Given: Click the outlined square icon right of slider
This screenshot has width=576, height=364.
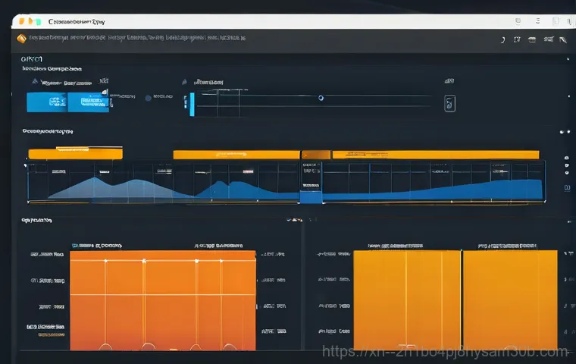Looking at the screenshot, I should tap(449, 103).
